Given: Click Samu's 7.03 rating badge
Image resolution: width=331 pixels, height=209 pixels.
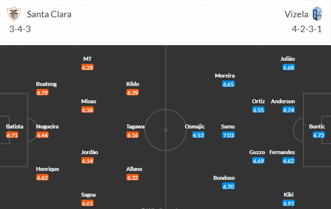Looking at the screenshot, I should pyautogui.click(x=228, y=135).
